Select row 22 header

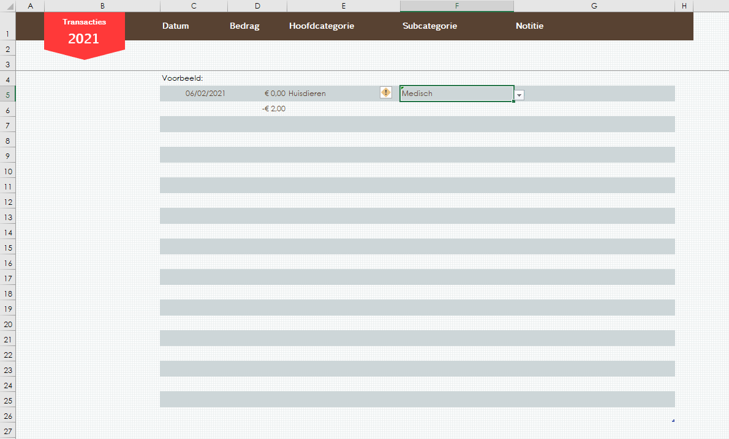pyautogui.click(x=8, y=355)
